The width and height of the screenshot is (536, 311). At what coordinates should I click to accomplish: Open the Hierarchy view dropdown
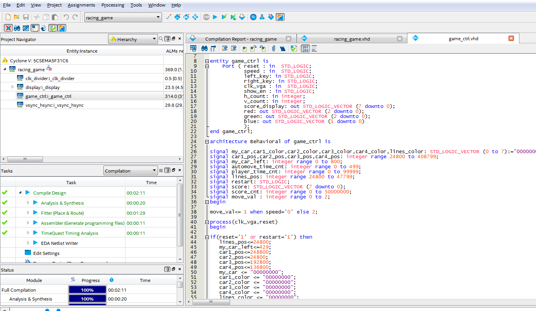pos(154,39)
